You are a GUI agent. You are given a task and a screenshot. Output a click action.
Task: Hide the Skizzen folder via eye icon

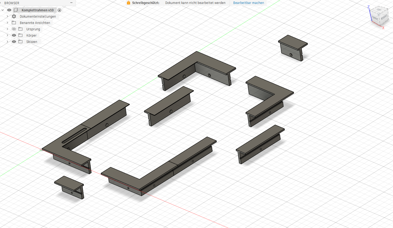[x=14, y=42]
